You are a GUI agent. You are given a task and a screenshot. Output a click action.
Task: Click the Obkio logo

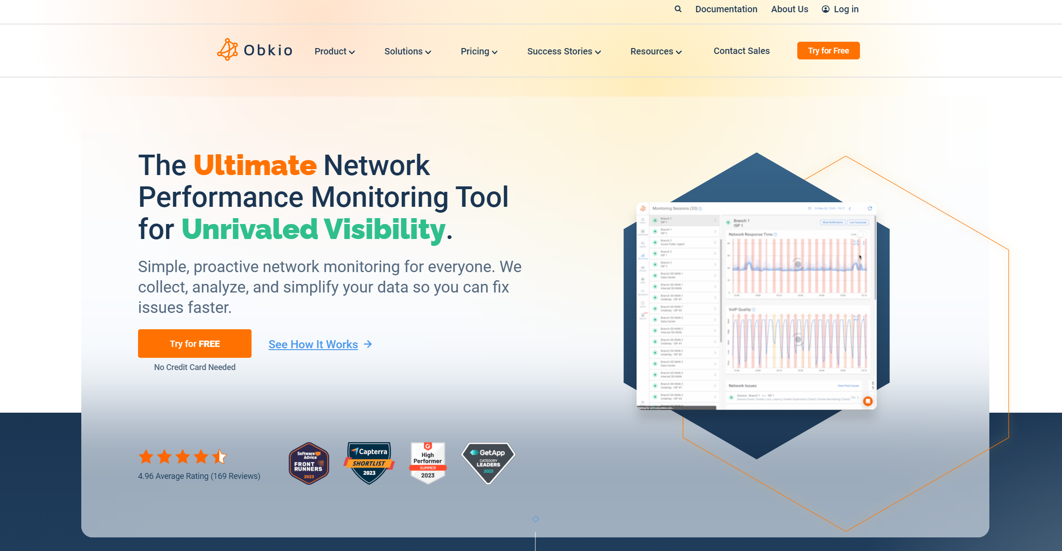(255, 50)
